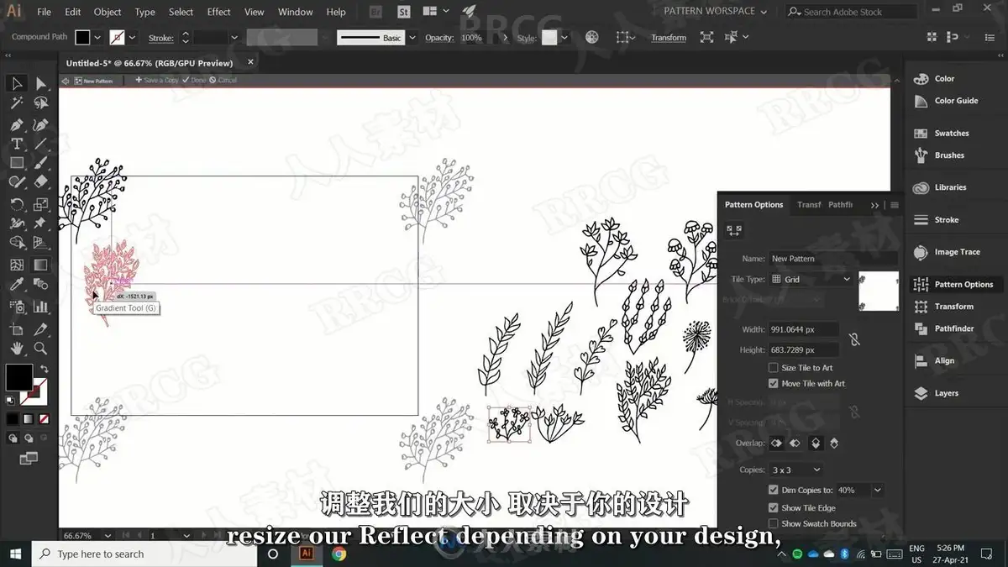Open the Tile Type dropdown
The height and width of the screenshot is (567, 1008).
[811, 279]
